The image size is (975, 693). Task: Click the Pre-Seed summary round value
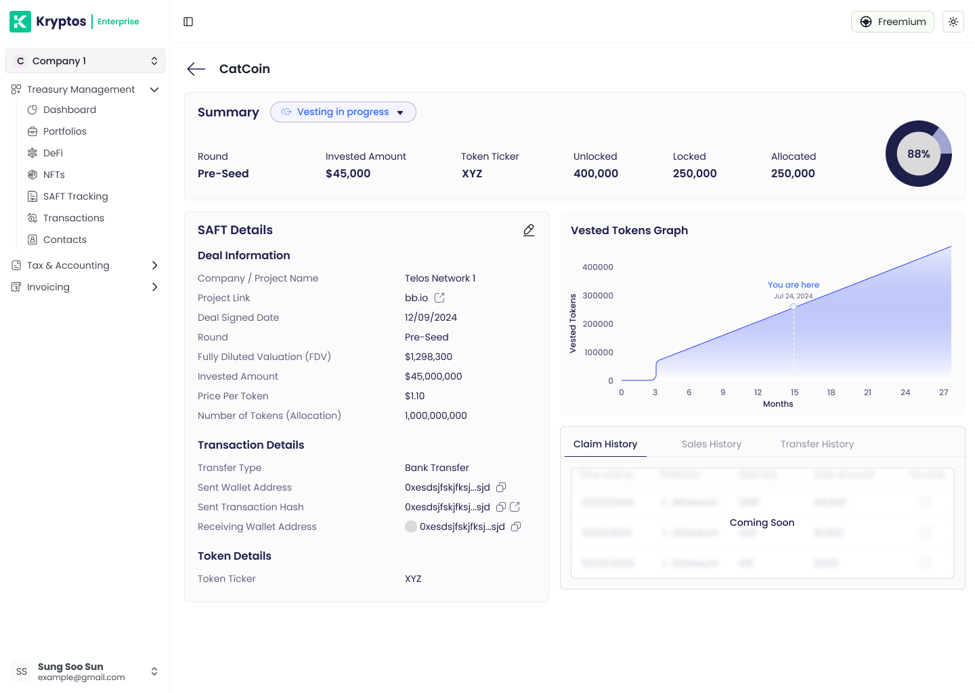coord(223,173)
